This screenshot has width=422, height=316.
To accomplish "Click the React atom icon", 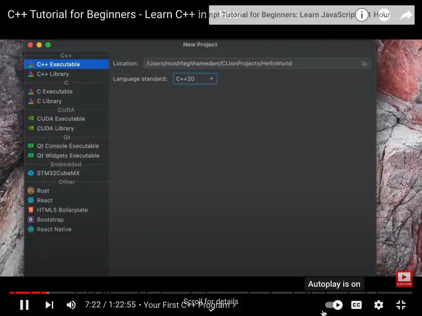I will pyautogui.click(x=31, y=200).
